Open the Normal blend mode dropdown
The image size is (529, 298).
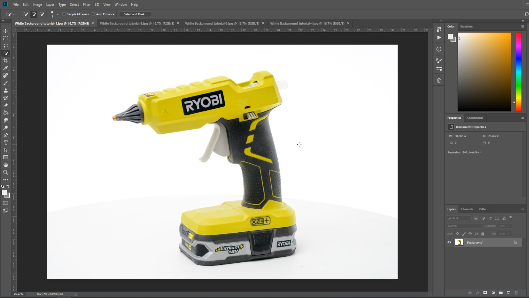[x=465, y=226]
